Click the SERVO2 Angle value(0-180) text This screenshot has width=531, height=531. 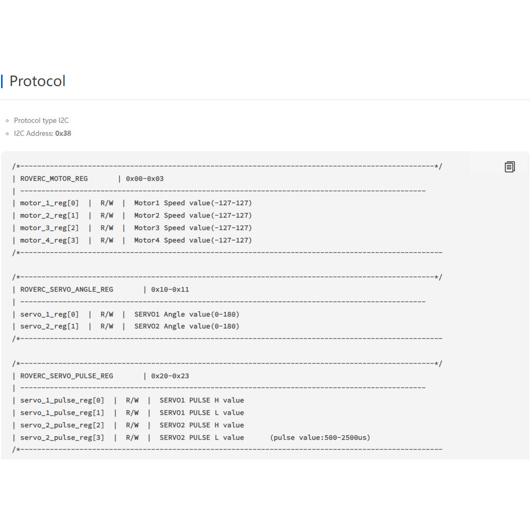pyautogui.click(x=187, y=326)
